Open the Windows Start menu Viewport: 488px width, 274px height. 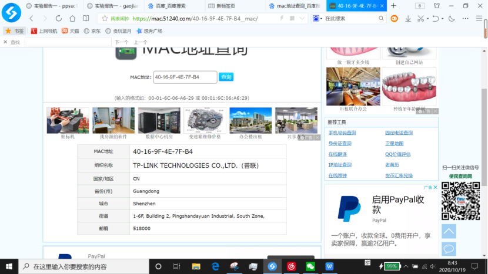point(9,266)
